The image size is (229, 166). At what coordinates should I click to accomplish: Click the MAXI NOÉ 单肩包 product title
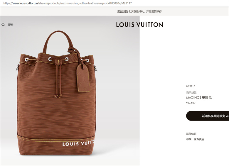point(199,97)
